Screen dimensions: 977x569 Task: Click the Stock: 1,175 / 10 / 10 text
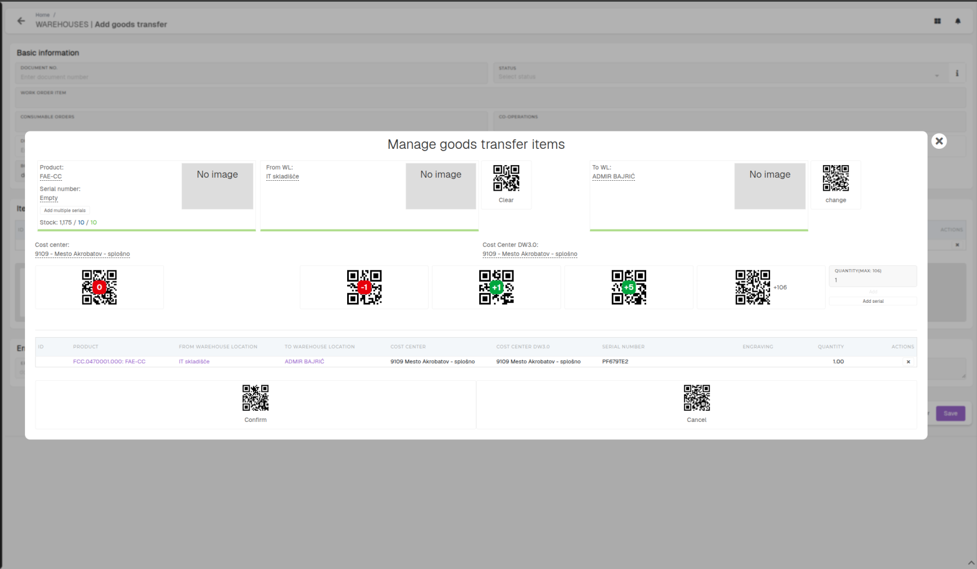pos(68,223)
